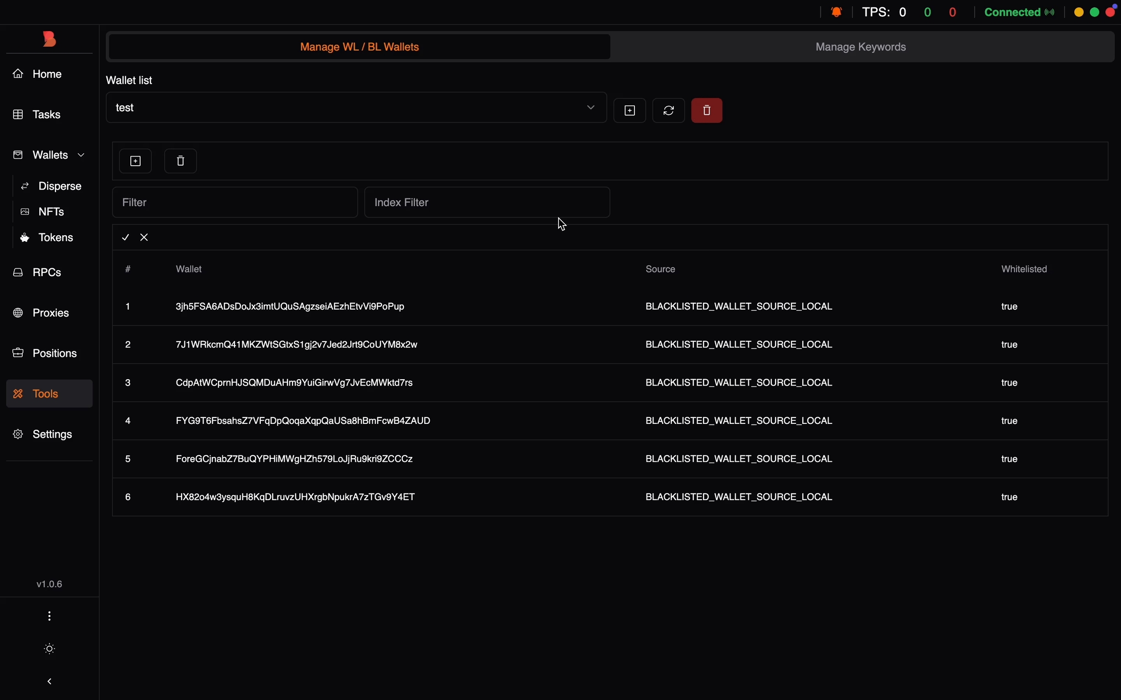Image resolution: width=1121 pixels, height=700 pixels.
Task: Toggle light/dark theme sun icon
Action: (49, 648)
